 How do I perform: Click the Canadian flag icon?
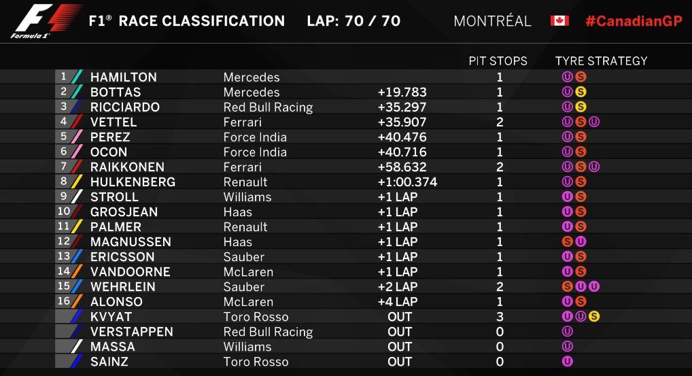click(559, 21)
